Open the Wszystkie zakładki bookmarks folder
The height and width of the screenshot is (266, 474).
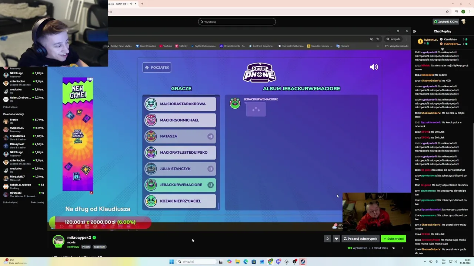coord(397,46)
